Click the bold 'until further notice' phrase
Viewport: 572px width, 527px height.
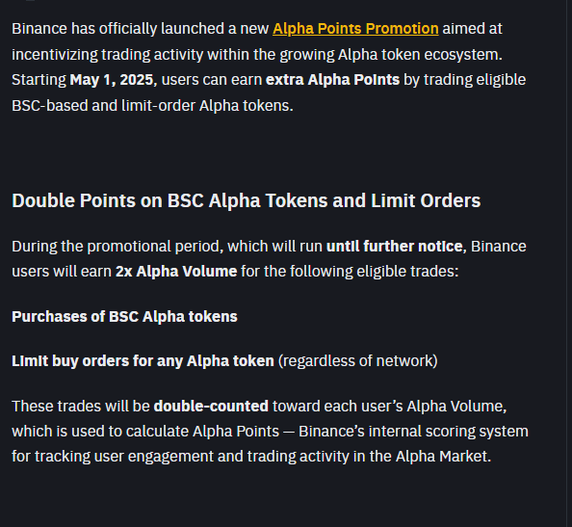coord(395,247)
